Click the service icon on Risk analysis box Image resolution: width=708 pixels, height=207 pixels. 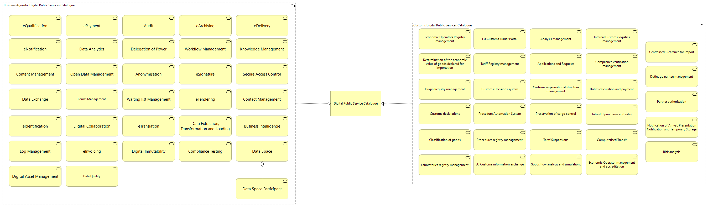[x=695, y=144]
